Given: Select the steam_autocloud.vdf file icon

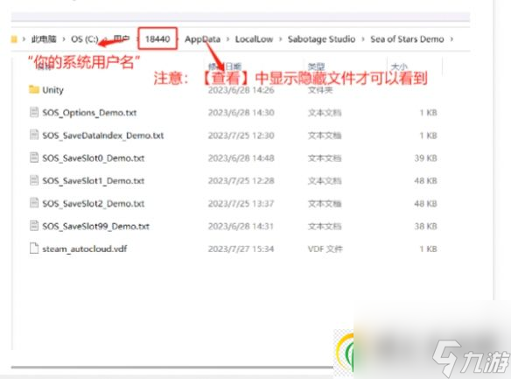Looking at the screenshot, I should [34, 249].
